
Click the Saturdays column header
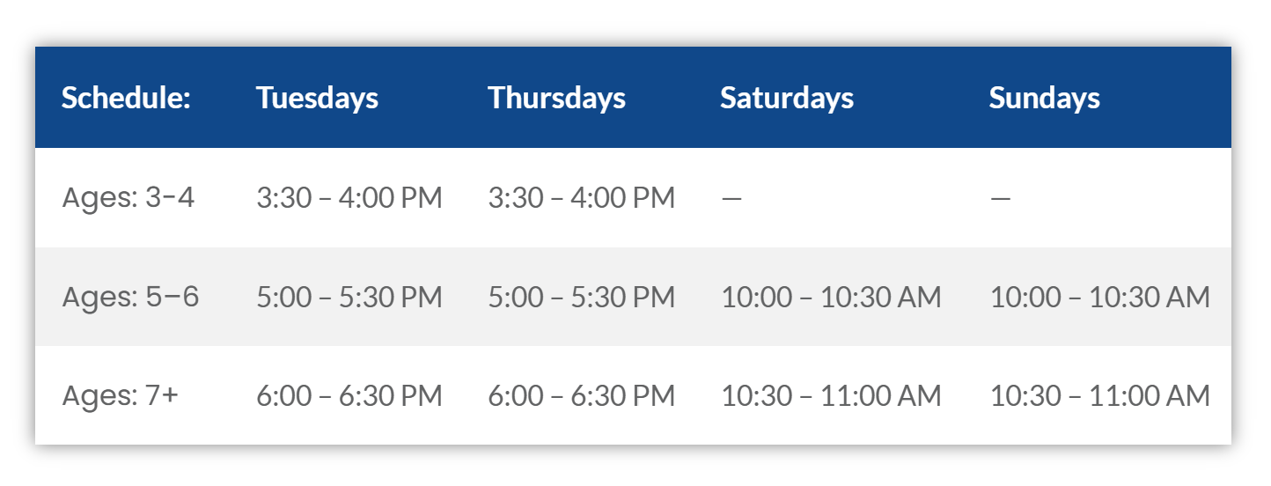(x=786, y=98)
